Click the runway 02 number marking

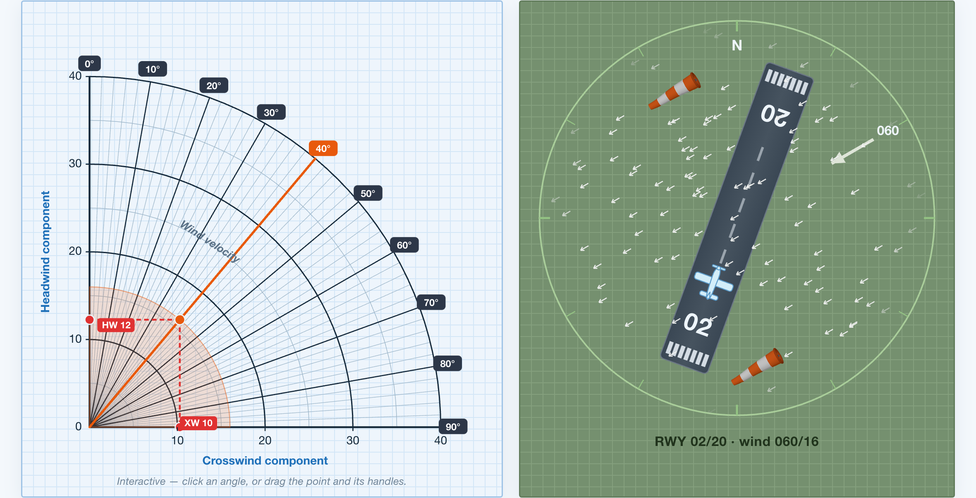[x=698, y=324]
